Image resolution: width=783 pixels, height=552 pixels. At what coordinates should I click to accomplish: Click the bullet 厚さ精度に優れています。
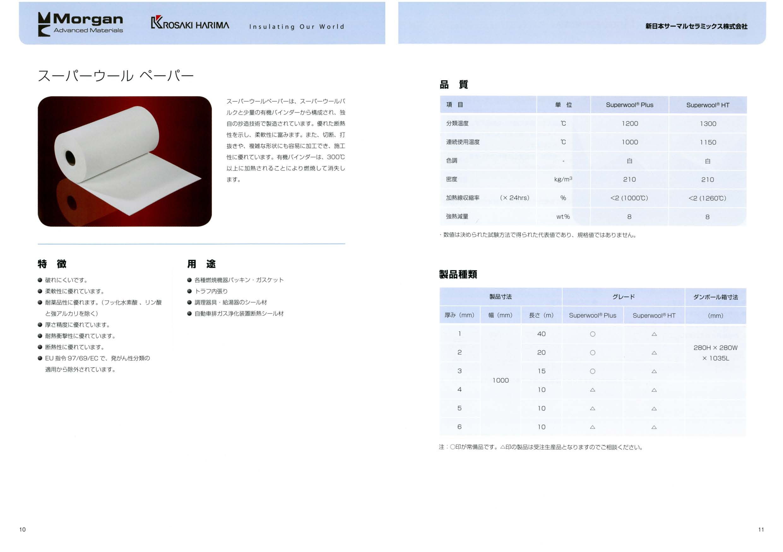pyautogui.click(x=74, y=325)
